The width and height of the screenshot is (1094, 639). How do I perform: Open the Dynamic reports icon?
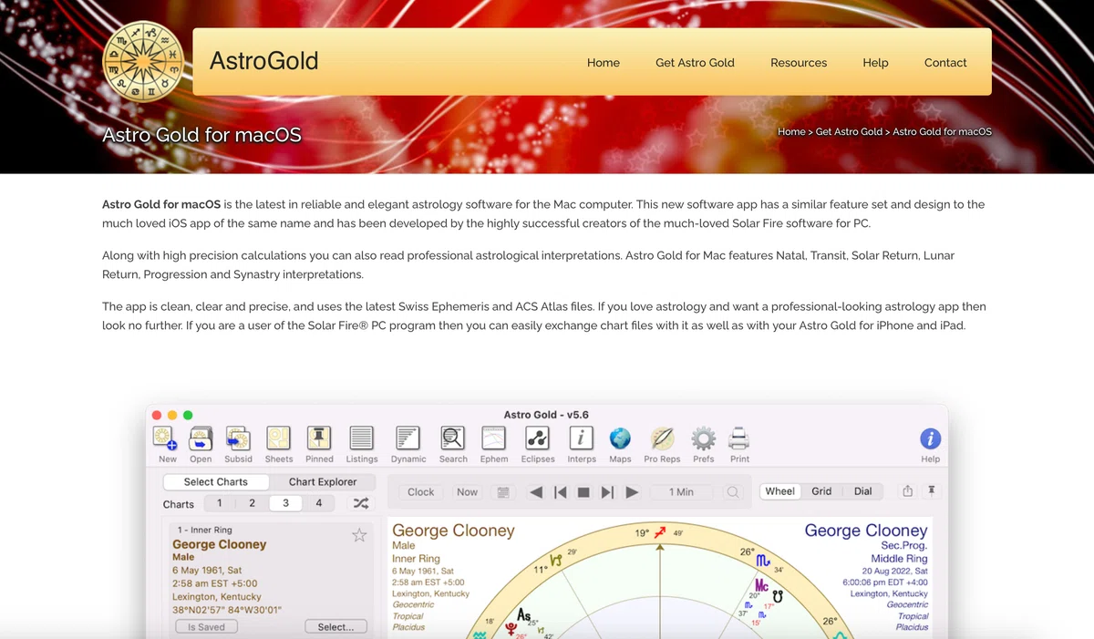tap(408, 439)
